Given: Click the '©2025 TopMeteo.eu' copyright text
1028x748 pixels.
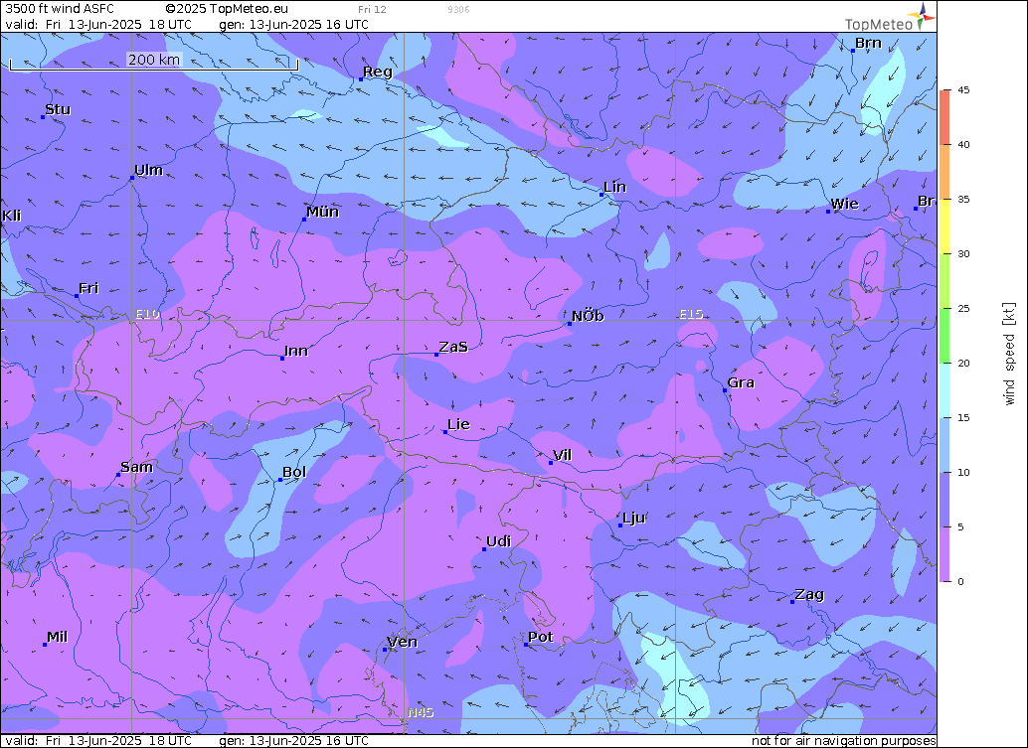Looking at the screenshot, I should (227, 9).
